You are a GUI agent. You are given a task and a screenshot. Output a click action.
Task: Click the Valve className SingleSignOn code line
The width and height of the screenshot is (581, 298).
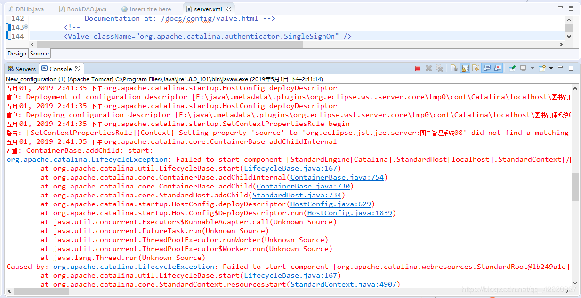(208, 36)
